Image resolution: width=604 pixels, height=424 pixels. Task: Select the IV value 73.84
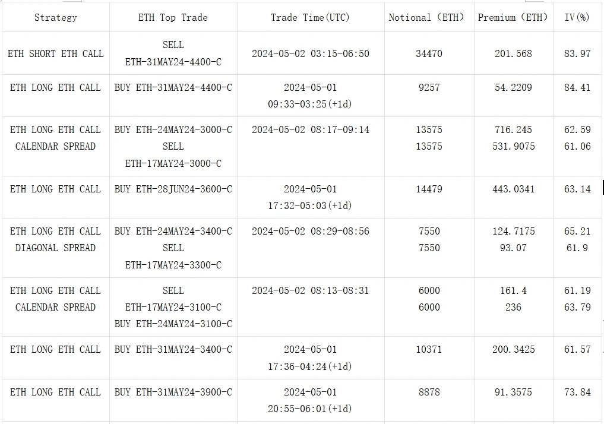pyautogui.click(x=577, y=392)
